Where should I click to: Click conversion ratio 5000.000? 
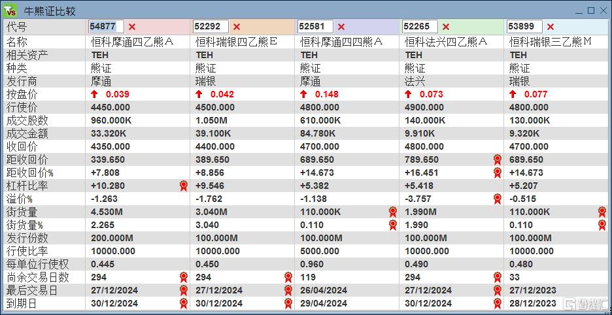pyautogui.click(x=320, y=251)
